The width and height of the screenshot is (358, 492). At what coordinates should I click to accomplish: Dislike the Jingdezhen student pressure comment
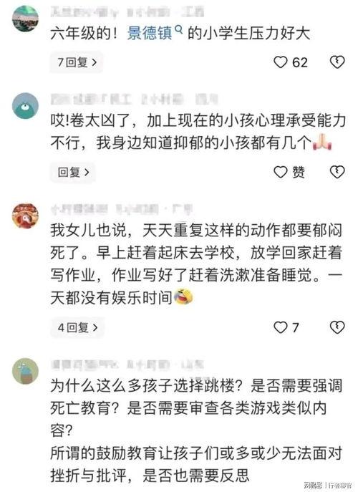(x=337, y=62)
